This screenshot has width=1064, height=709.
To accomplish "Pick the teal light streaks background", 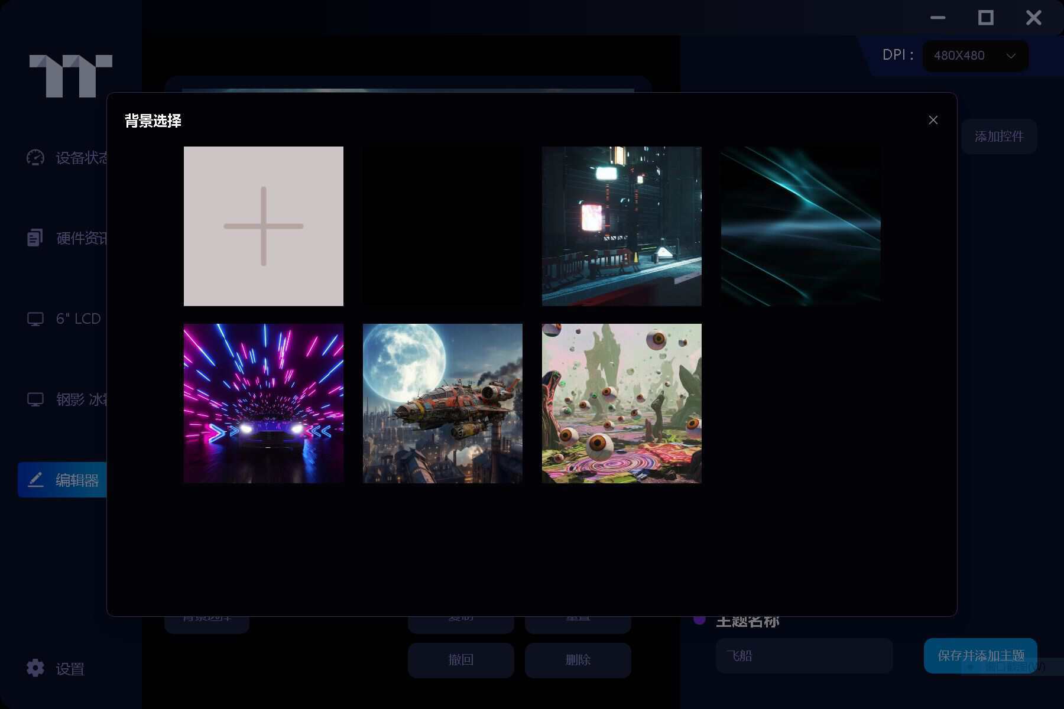I will point(800,226).
